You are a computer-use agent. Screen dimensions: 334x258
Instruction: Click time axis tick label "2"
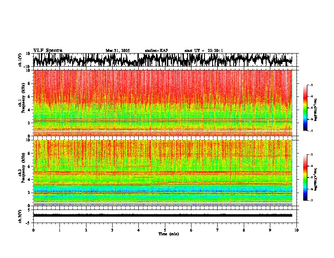tap(86, 230)
